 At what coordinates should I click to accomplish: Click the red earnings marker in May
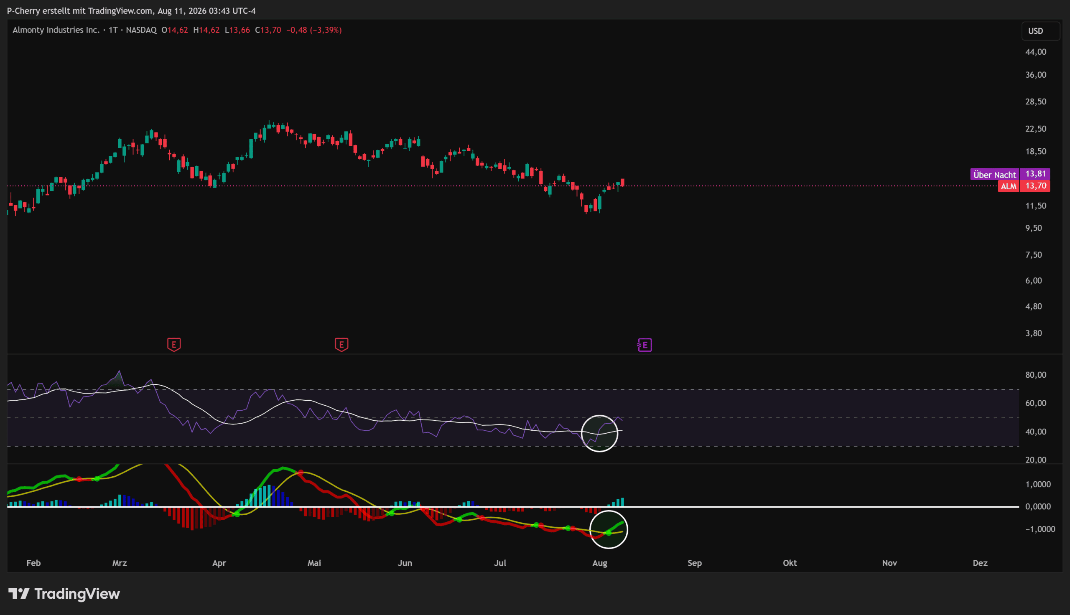click(x=341, y=345)
